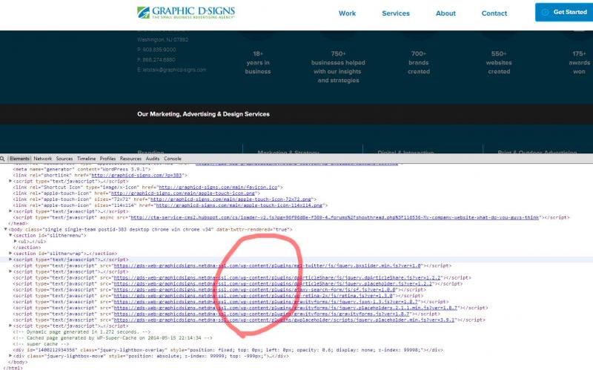Open the Sources panel tab

[x=64, y=159]
